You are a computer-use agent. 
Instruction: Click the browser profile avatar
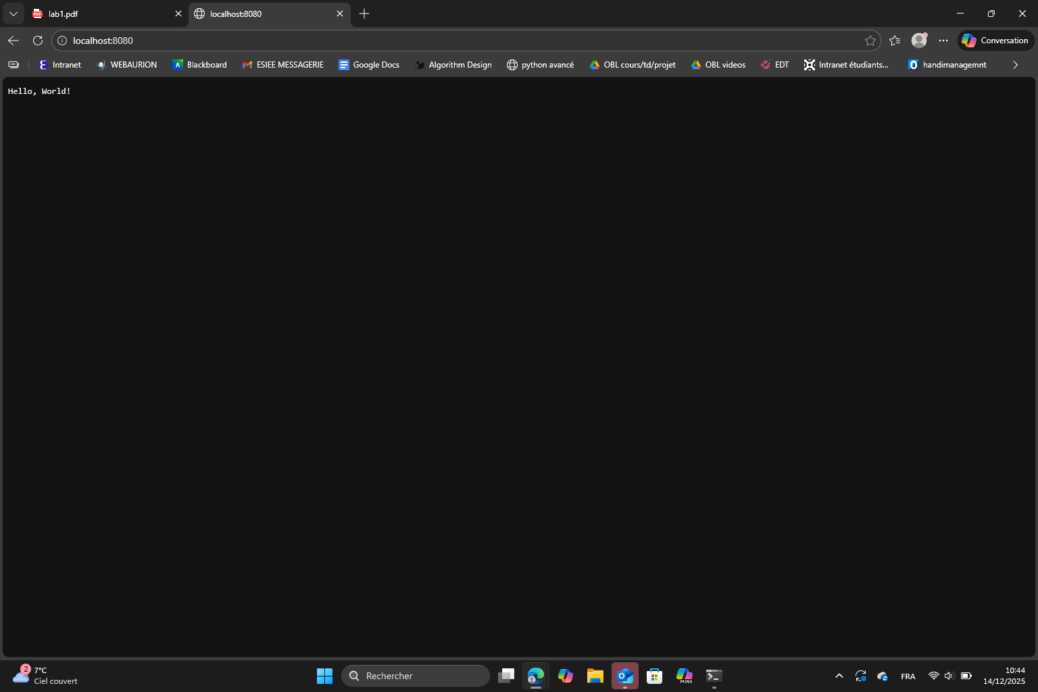click(x=918, y=41)
